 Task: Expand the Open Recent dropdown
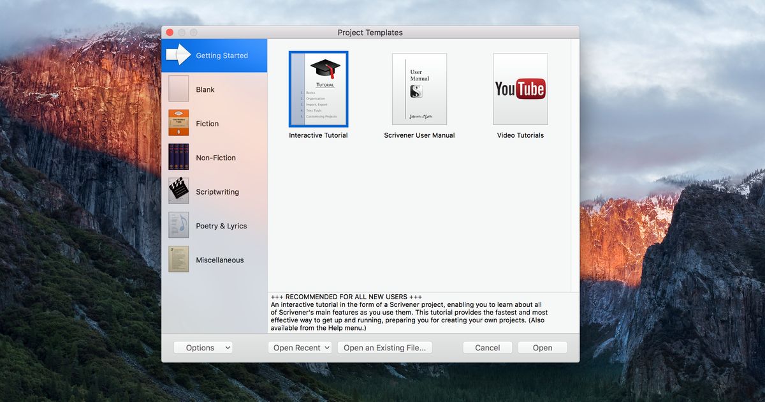300,347
